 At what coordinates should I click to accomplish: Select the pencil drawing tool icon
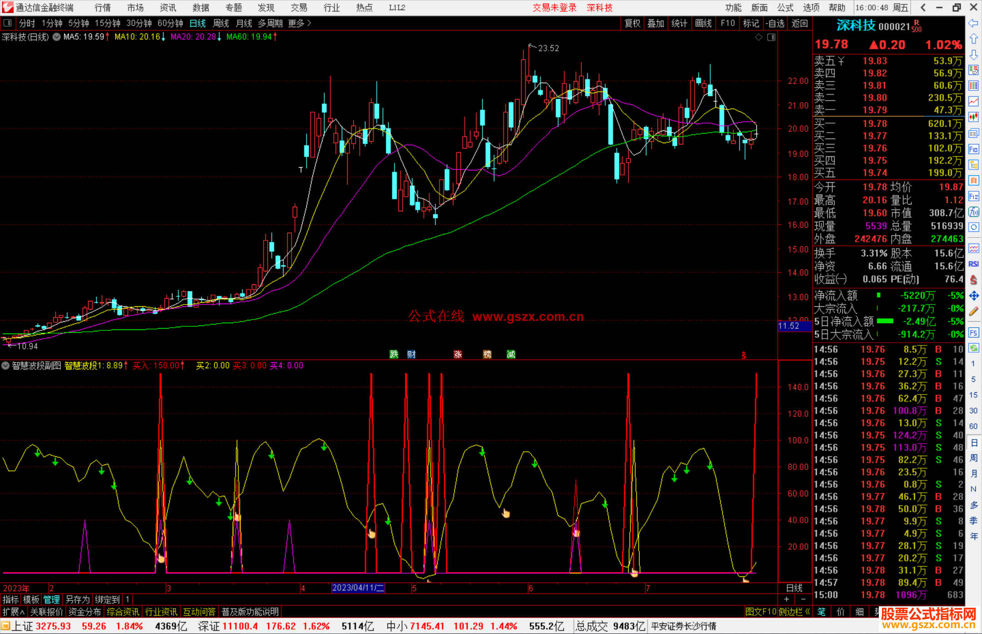(973, 311)
